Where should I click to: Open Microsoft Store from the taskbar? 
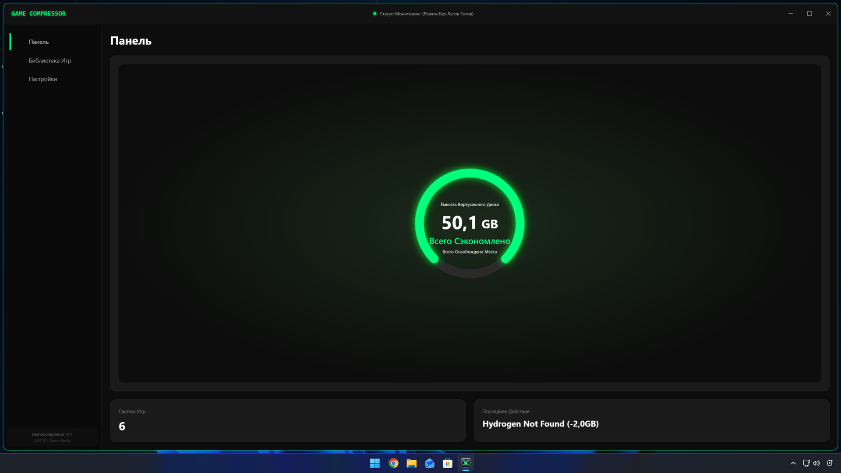[448, 463]
